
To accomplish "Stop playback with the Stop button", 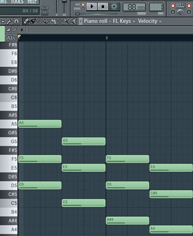I will tap(103, 7).
